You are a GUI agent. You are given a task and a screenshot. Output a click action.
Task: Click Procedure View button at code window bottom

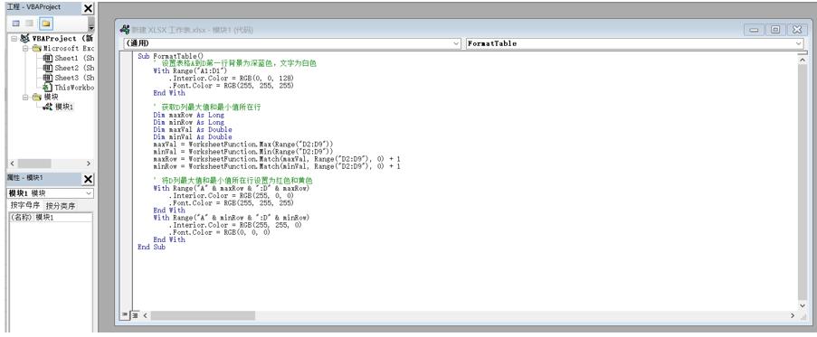(125, 315)
